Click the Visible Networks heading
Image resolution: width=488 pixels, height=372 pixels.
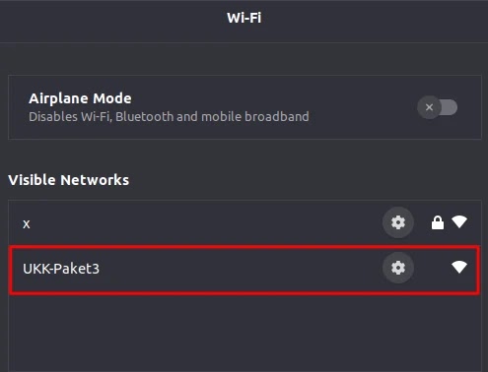point(68,180)
